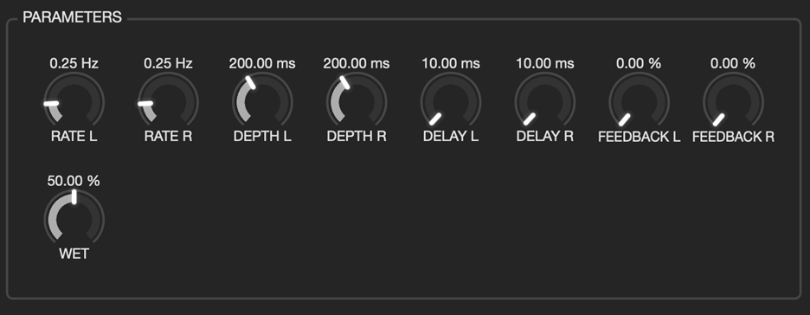Click the 10.00 ms value above DELAY R

point(545,63)
